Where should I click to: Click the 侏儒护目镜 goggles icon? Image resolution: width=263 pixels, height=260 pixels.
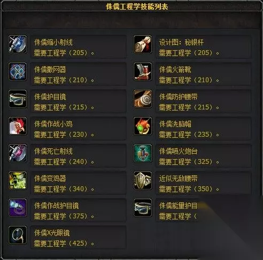pyautogui.click(x=18, y=99)
